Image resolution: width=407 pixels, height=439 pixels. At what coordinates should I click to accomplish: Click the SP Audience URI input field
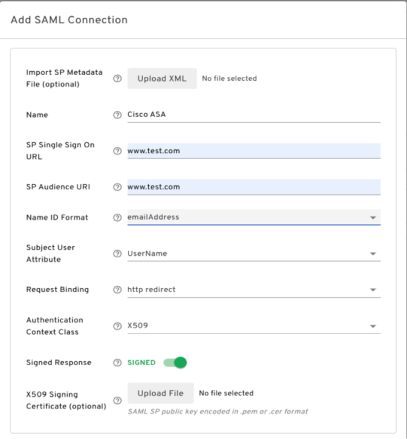click(253, 187)
